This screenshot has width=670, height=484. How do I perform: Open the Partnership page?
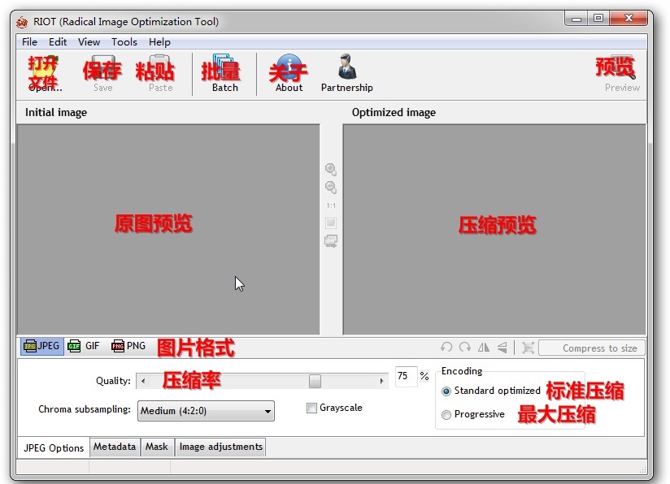tap(346, 73)
